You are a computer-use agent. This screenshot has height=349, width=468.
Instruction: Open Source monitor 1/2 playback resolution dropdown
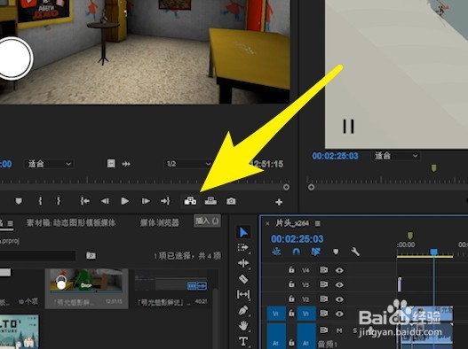click(x=188, y=164)
